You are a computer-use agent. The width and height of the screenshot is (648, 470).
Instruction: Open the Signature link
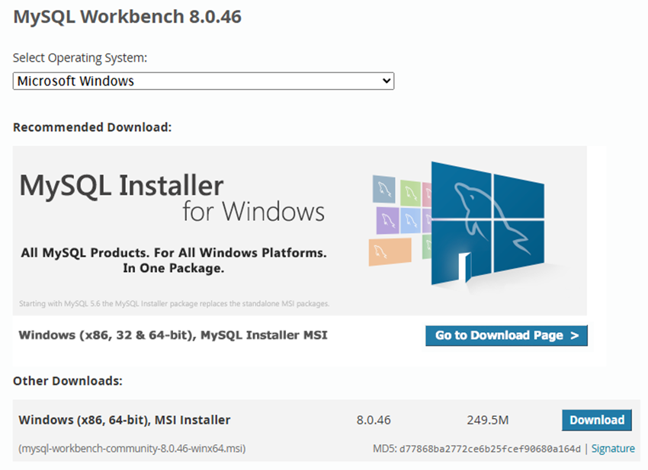coord(613,449)
